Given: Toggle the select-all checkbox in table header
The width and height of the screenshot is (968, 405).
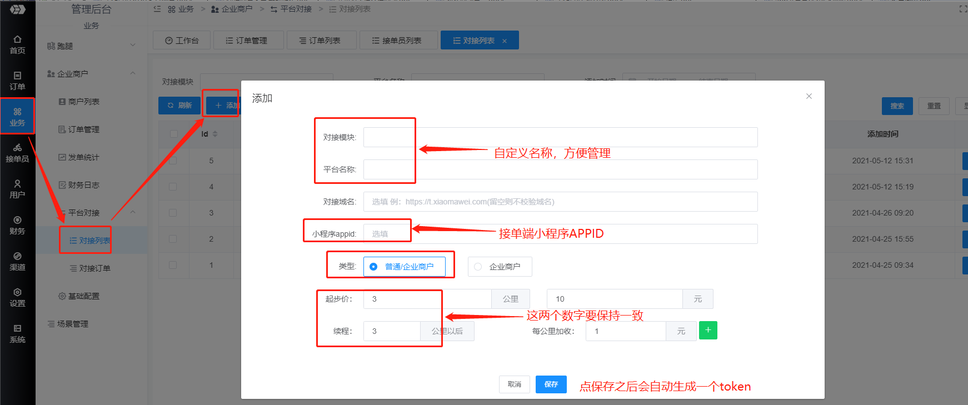Looking at the screenshot, I should coord(173,134).
